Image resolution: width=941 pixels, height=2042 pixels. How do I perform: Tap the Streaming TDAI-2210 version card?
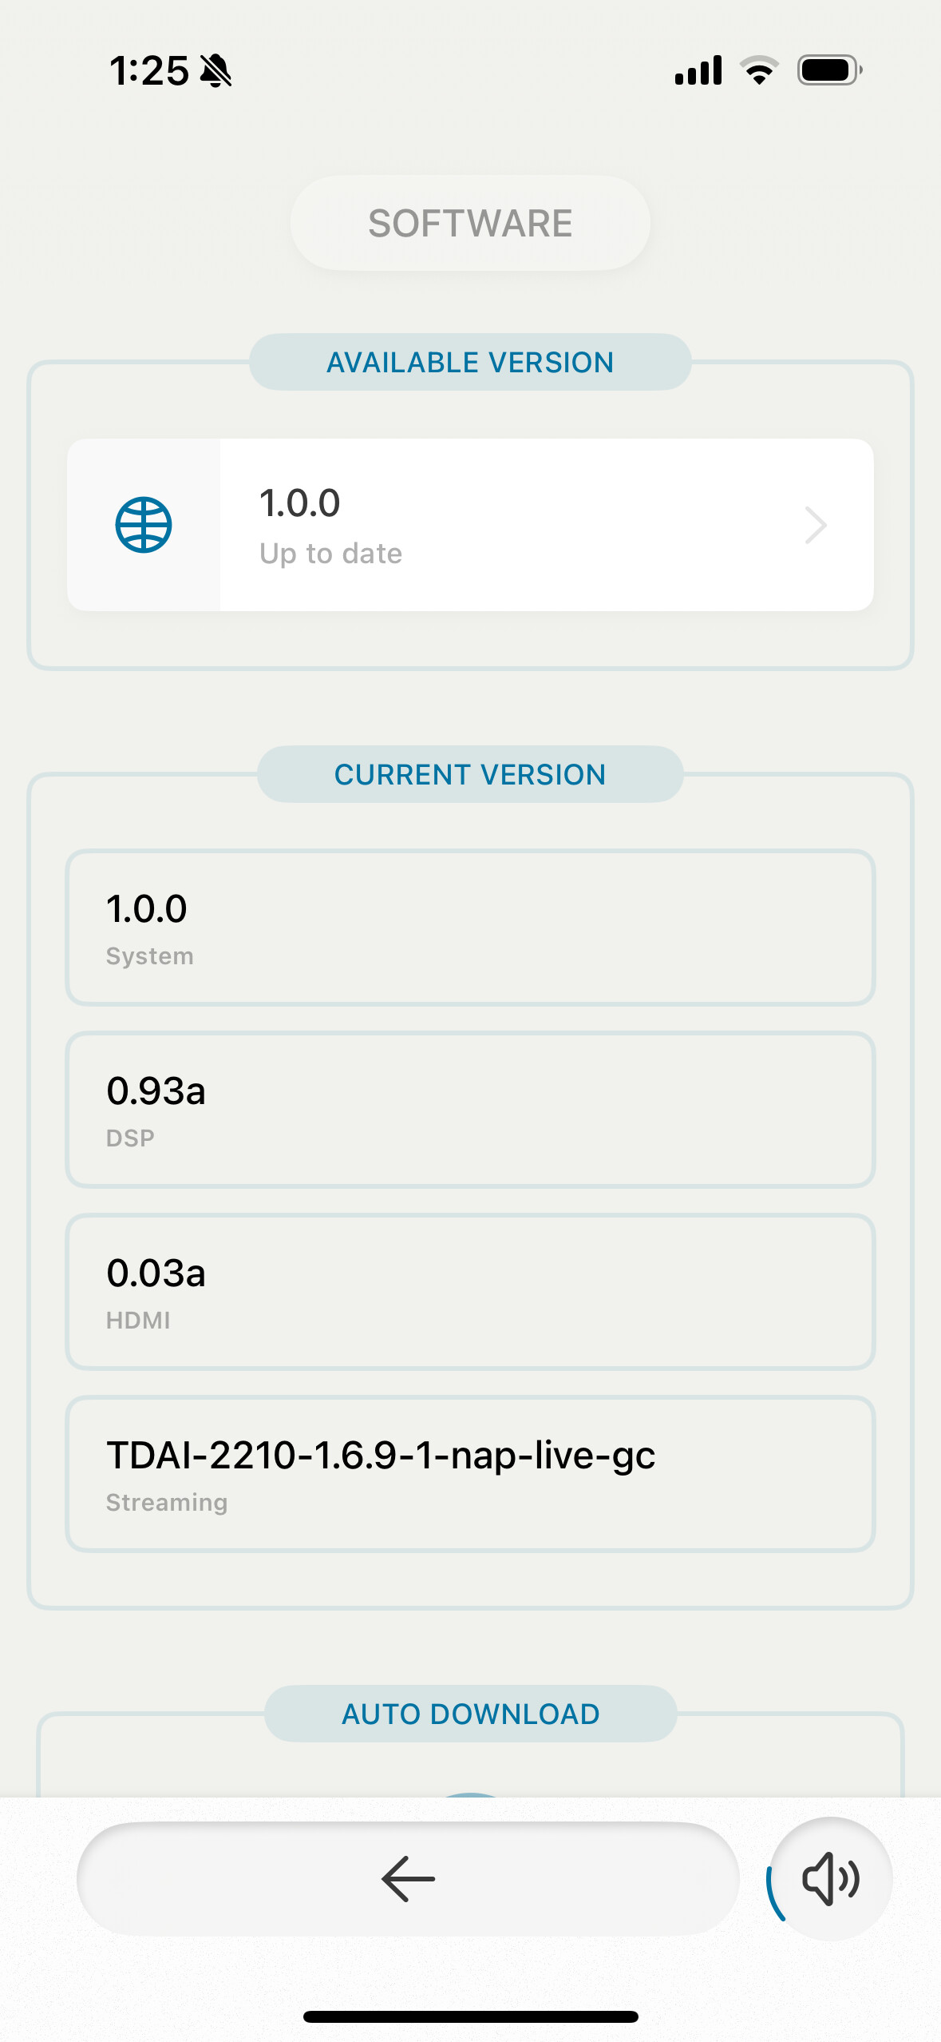(470, 1474)
